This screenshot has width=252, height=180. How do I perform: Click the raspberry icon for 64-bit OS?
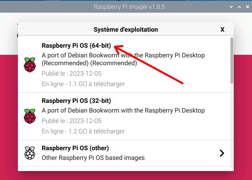point(30,65)
